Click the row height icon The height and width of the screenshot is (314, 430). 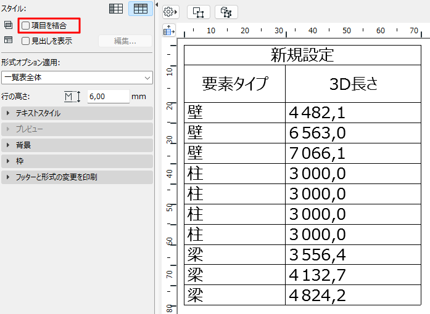tap(72, 97)
